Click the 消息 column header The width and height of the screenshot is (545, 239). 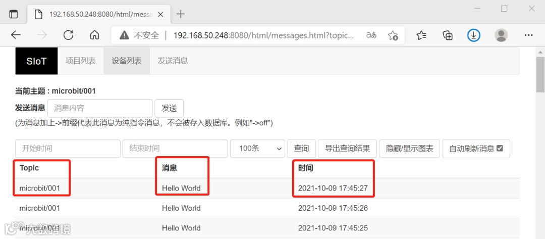(170, 168)
